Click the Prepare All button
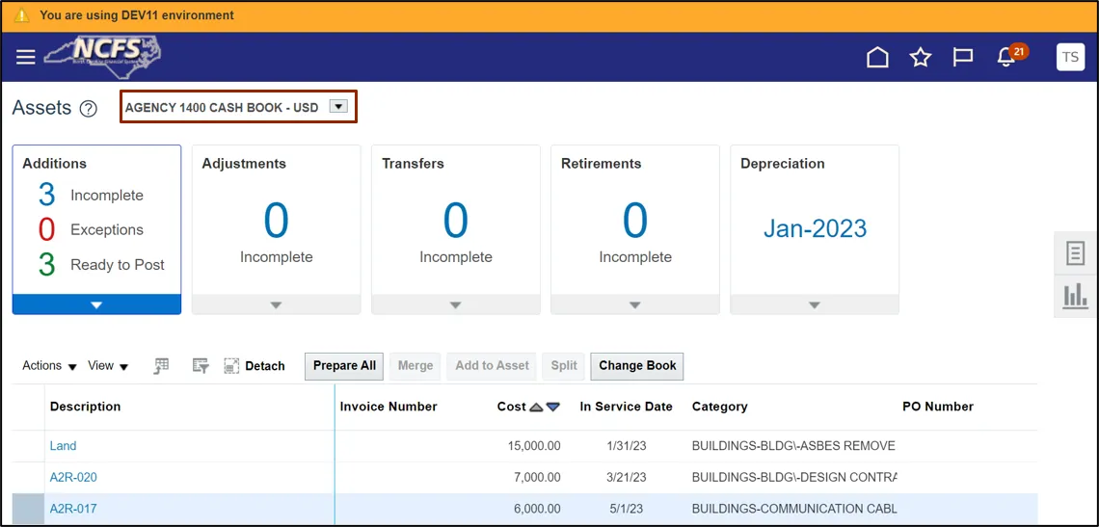The image size is (1099, 527). coord(344,366)
